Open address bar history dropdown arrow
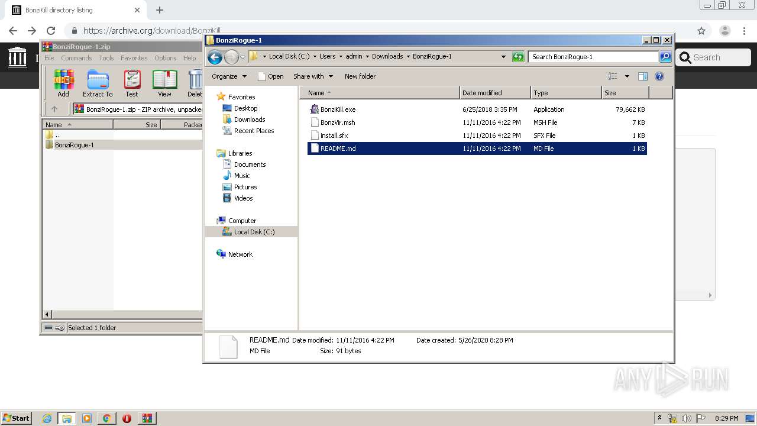 pos(503,57)
